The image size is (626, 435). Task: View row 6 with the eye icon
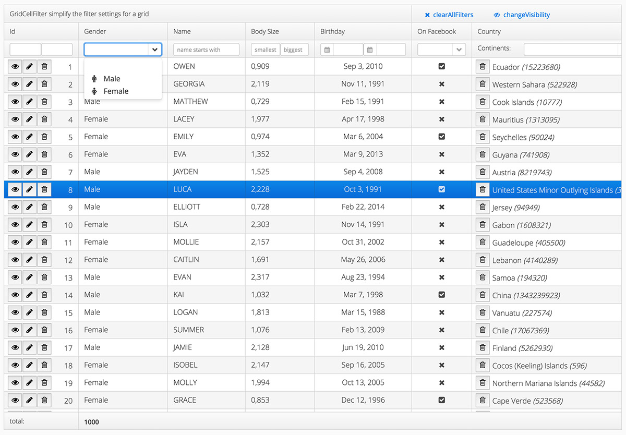pyautogui.click(x=15, y=154)
